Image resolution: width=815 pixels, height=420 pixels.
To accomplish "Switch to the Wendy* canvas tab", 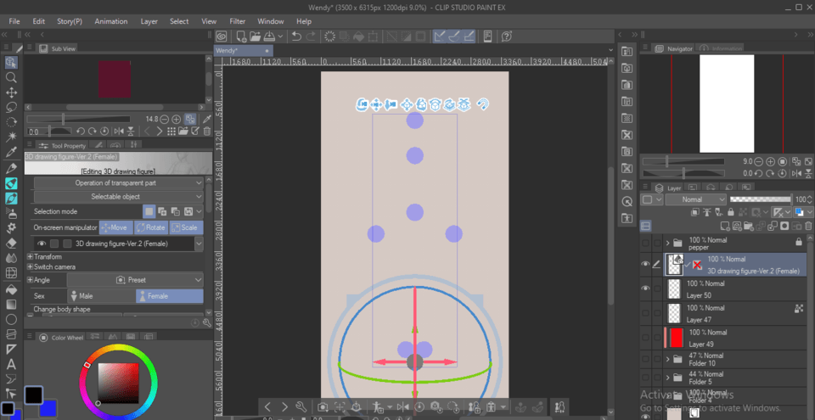I will 244,50.
